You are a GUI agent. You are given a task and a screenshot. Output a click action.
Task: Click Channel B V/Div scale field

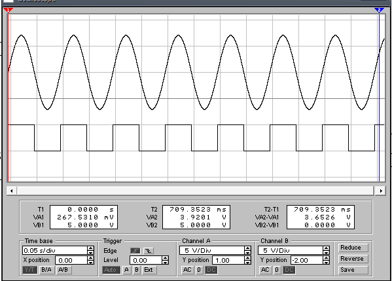click(291, 250)
